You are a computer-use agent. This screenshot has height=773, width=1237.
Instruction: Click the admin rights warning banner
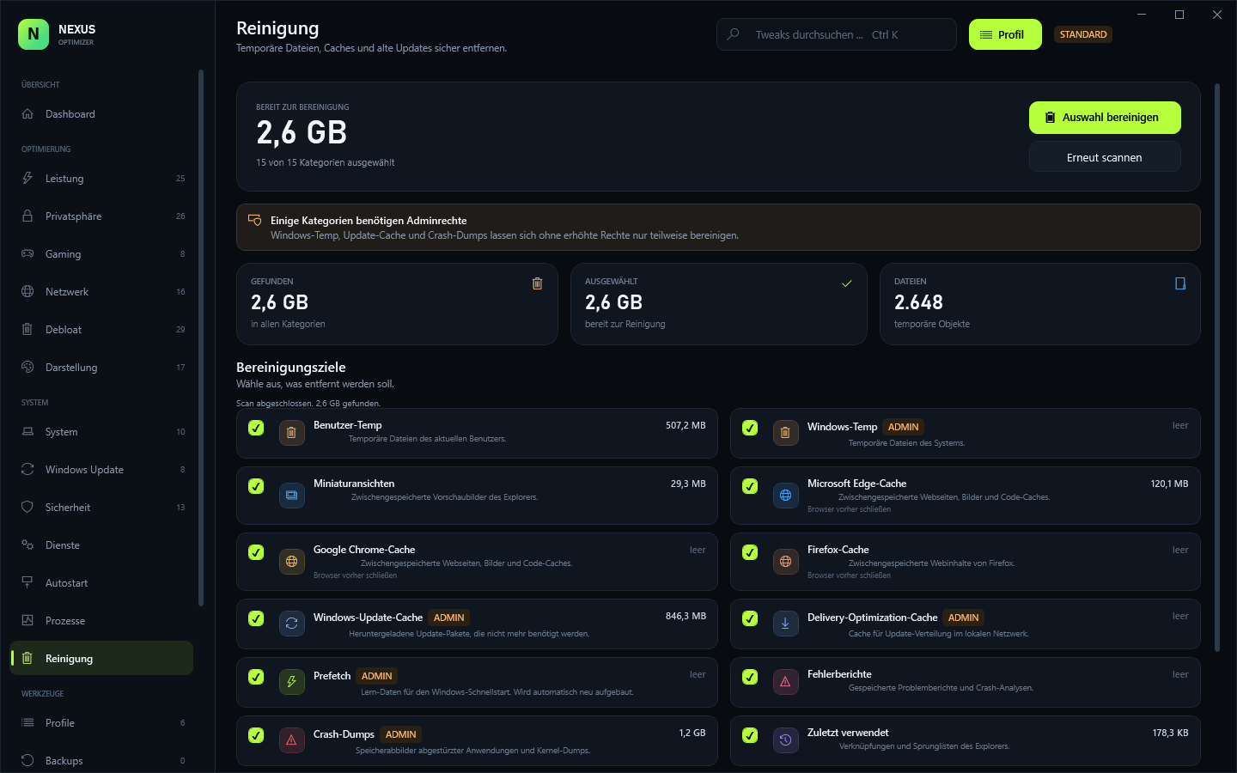(718, 227)
